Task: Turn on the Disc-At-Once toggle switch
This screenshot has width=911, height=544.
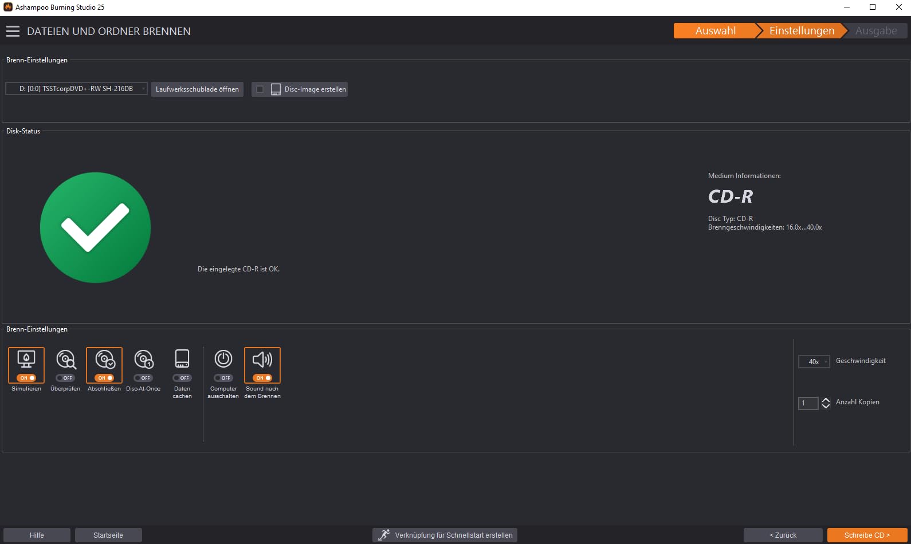Action: (x=143, y=378)
